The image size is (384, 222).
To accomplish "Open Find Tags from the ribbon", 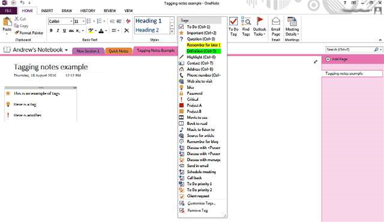I will pyautogui.click(x=245, y=26).
